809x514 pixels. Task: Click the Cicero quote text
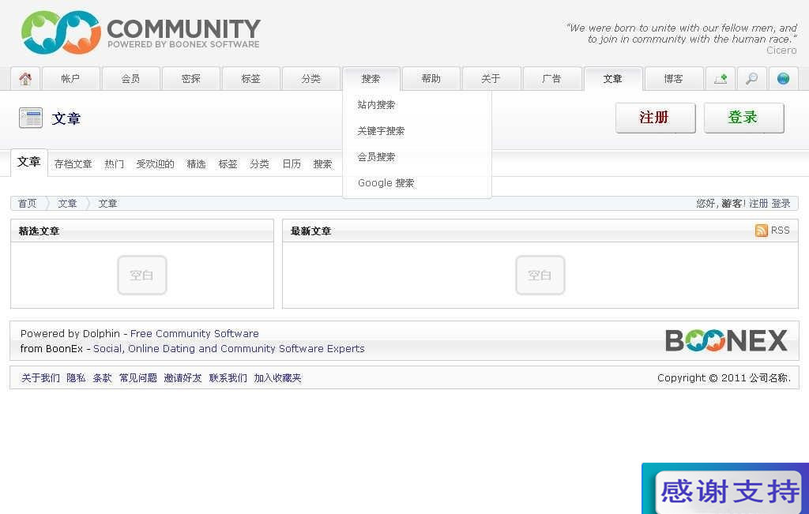(682, 39)
